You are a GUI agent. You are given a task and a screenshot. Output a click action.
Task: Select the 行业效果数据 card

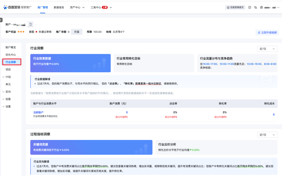pyautogui.click(x=70, y=63)
